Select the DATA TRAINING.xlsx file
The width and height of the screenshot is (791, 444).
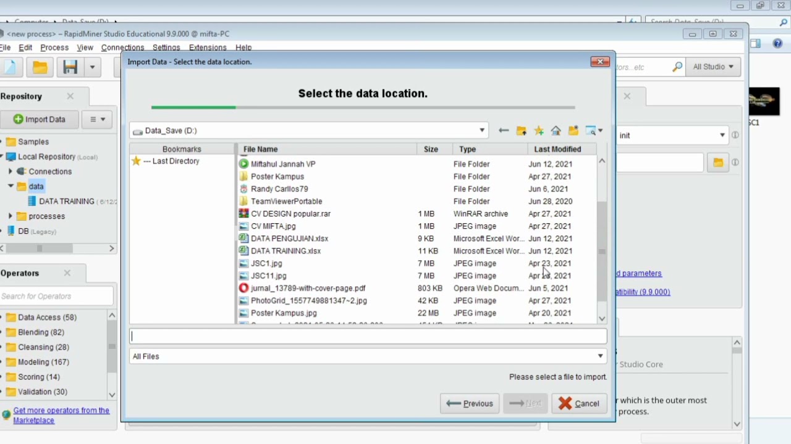pos(286,251)
